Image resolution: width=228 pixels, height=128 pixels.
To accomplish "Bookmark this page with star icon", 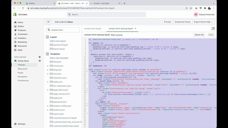I will click(191, 8).
